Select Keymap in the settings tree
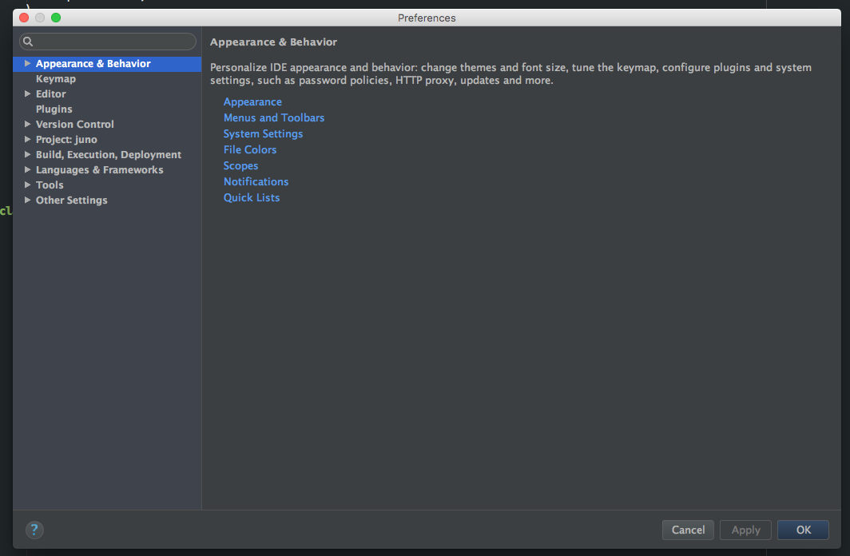Viewport: 850px width, 556px height. (56, 78)
